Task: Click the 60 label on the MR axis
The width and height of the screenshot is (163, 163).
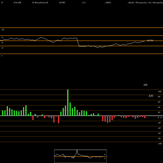Action: click(159, 102)
